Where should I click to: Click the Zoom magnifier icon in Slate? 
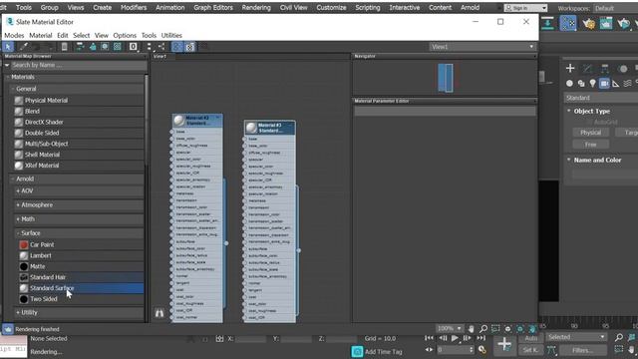click(483, 328)
